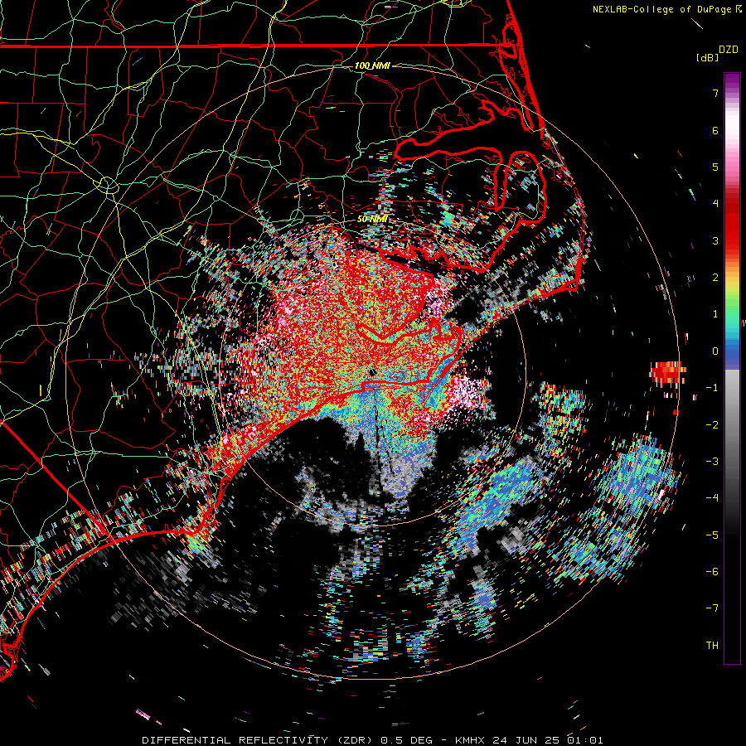Click the ZDR color scale bar
This screenshot has height=746, width=746.
tap(732, 368)
